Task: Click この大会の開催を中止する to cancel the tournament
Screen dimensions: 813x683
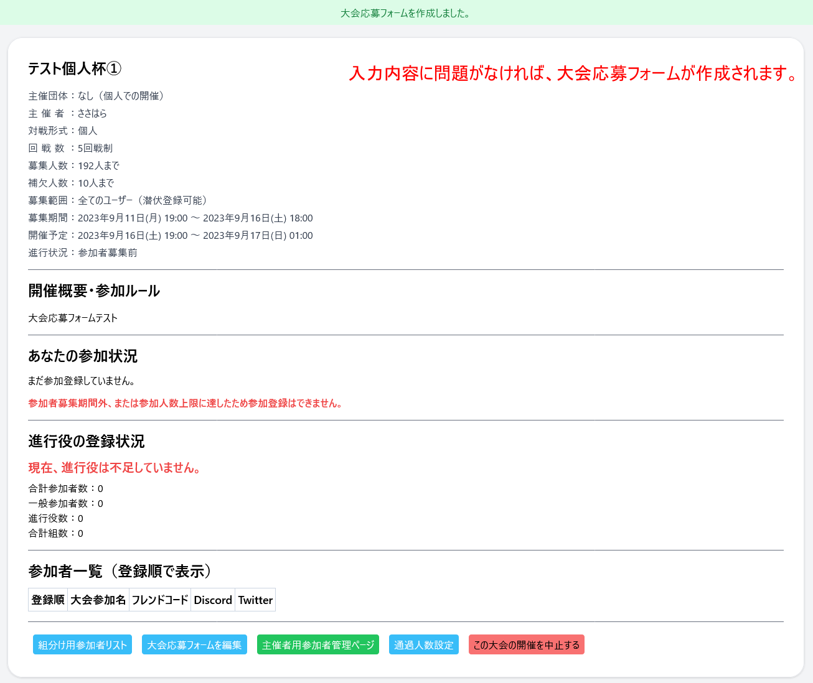Action: [x=526, y=644]
